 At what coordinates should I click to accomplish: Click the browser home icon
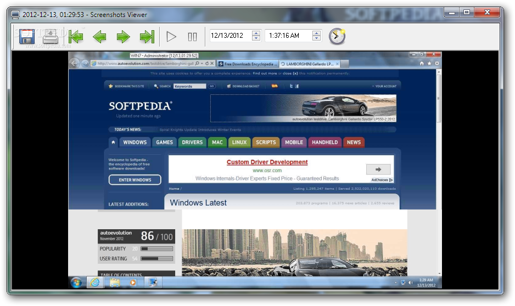[422, 63]
